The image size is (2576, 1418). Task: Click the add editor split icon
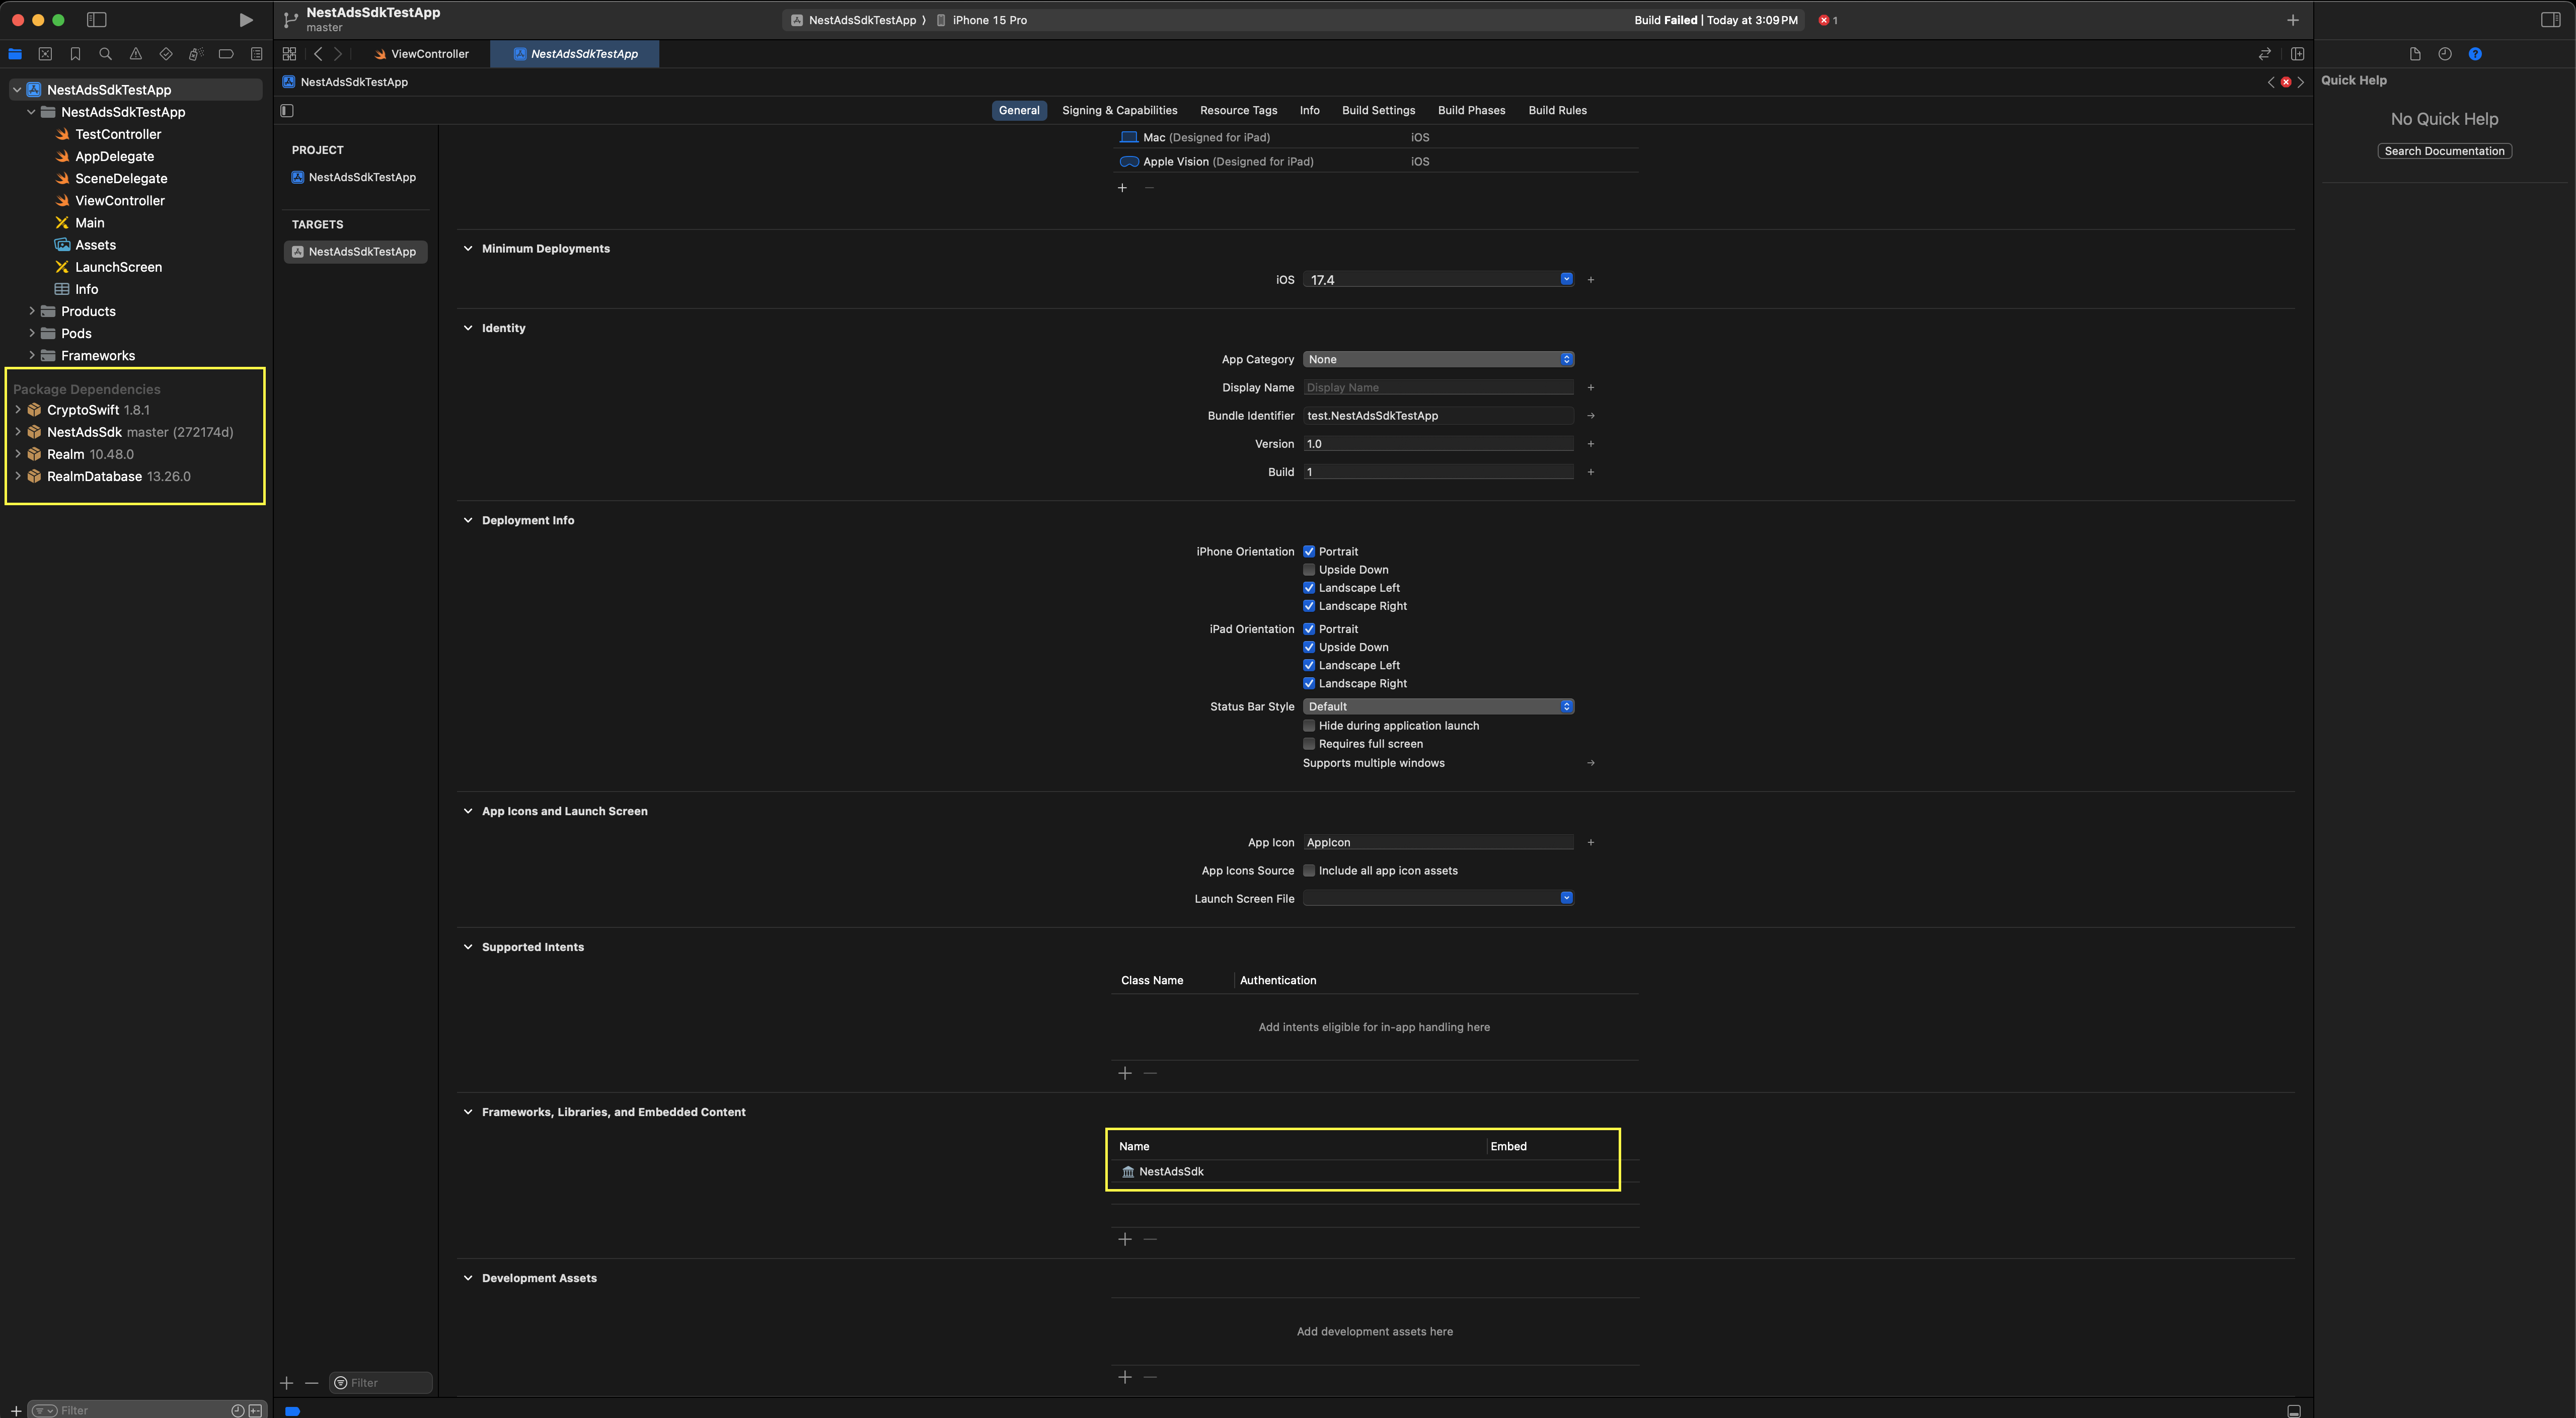pyautogui.click(x=2297, y=54)
